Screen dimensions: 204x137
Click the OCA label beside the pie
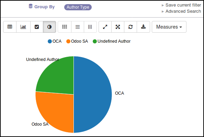pos(120,93)
